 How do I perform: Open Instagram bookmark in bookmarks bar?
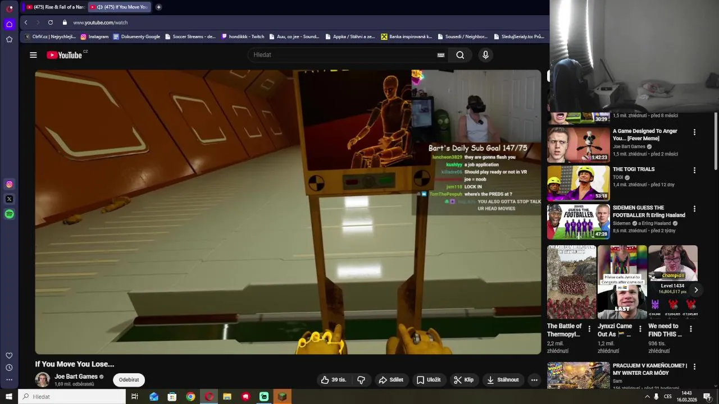94,36
